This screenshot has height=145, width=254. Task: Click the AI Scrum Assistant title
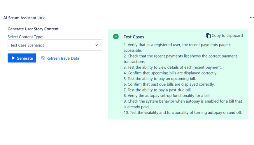point(20,18)
